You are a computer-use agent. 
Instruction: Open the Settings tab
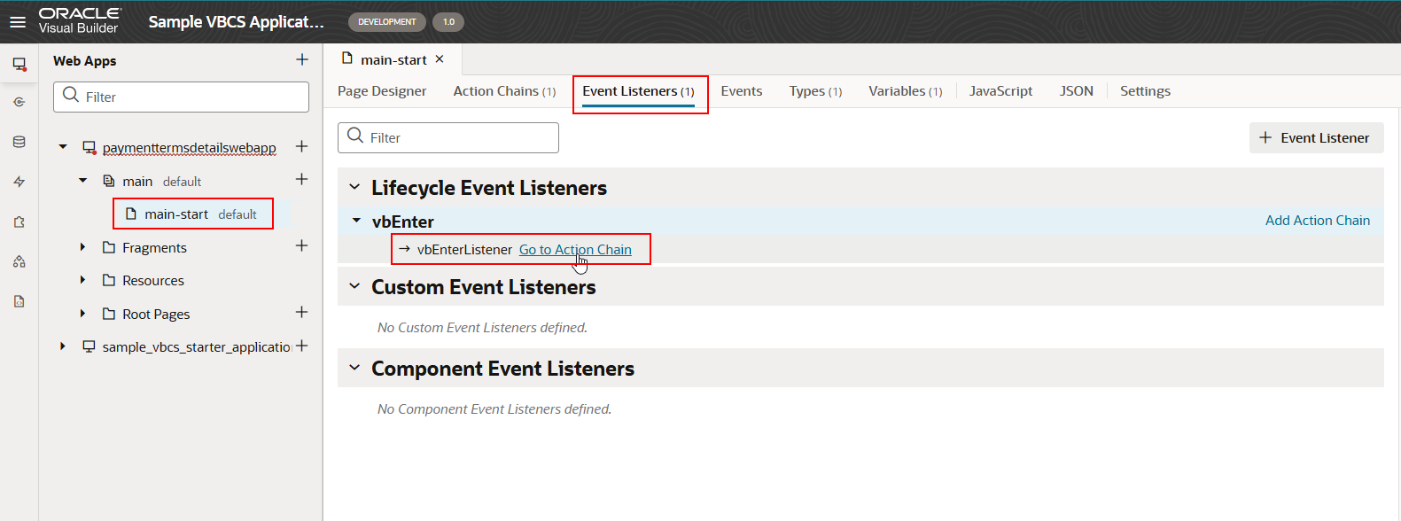point(1145,91)
